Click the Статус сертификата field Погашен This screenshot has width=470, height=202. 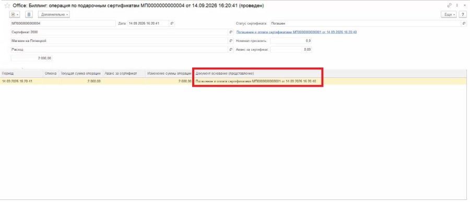(365, 23)
